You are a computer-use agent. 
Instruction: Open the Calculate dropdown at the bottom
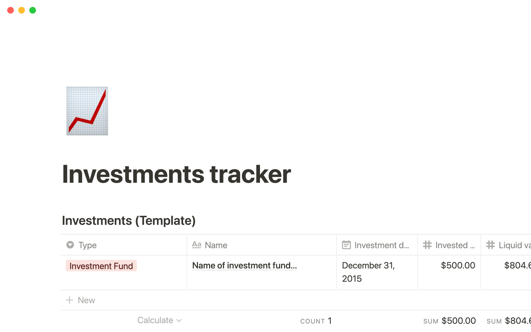pyautogui.click(x=159, y=320)
